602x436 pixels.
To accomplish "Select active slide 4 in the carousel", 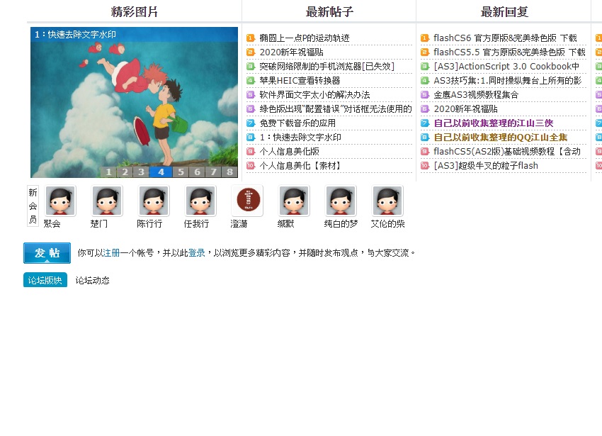I will tap(161, 172).
